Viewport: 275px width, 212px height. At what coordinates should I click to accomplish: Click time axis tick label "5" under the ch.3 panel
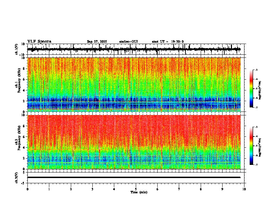pos(136,189)
